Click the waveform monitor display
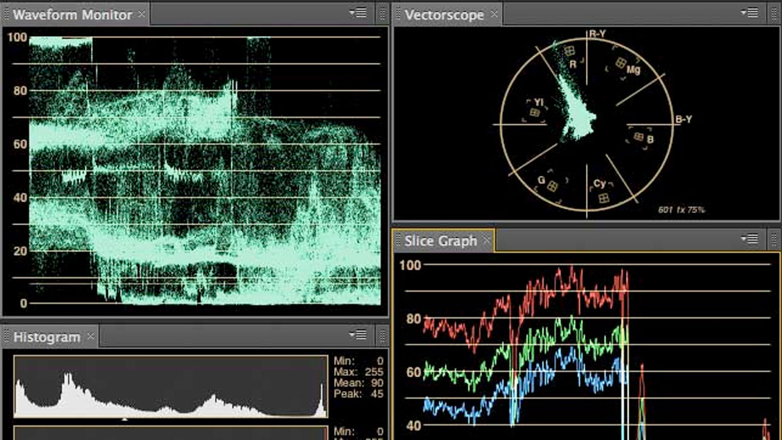This screenshot has width=782, height=440. 205,169
